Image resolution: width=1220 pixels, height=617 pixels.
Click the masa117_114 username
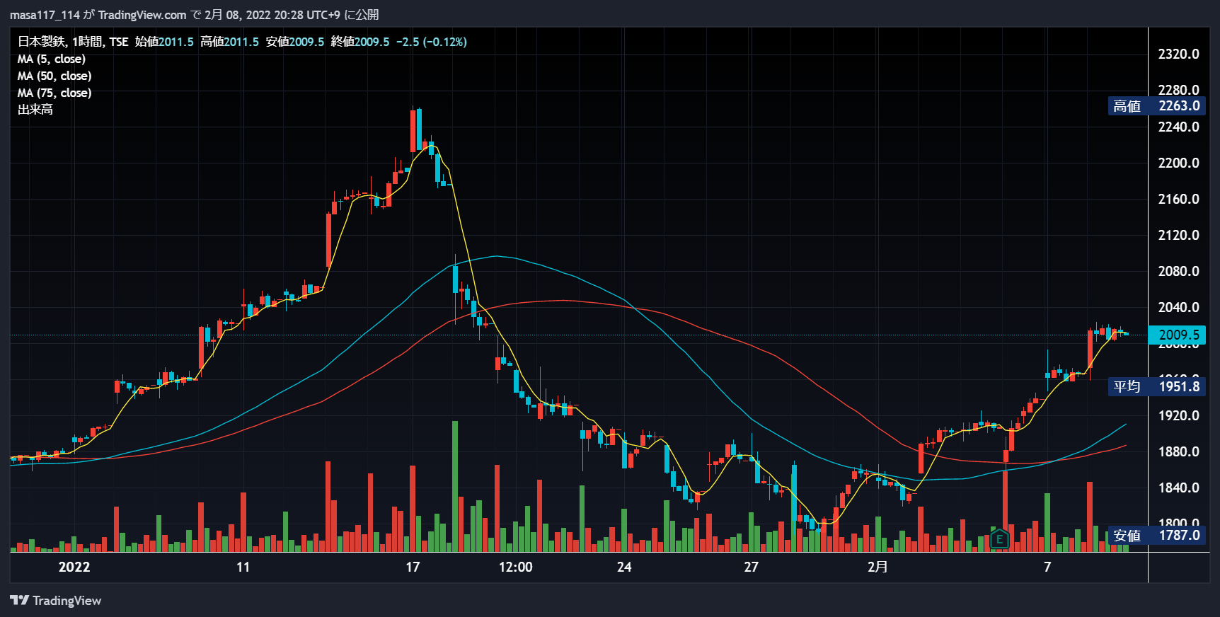click(45, 15)
